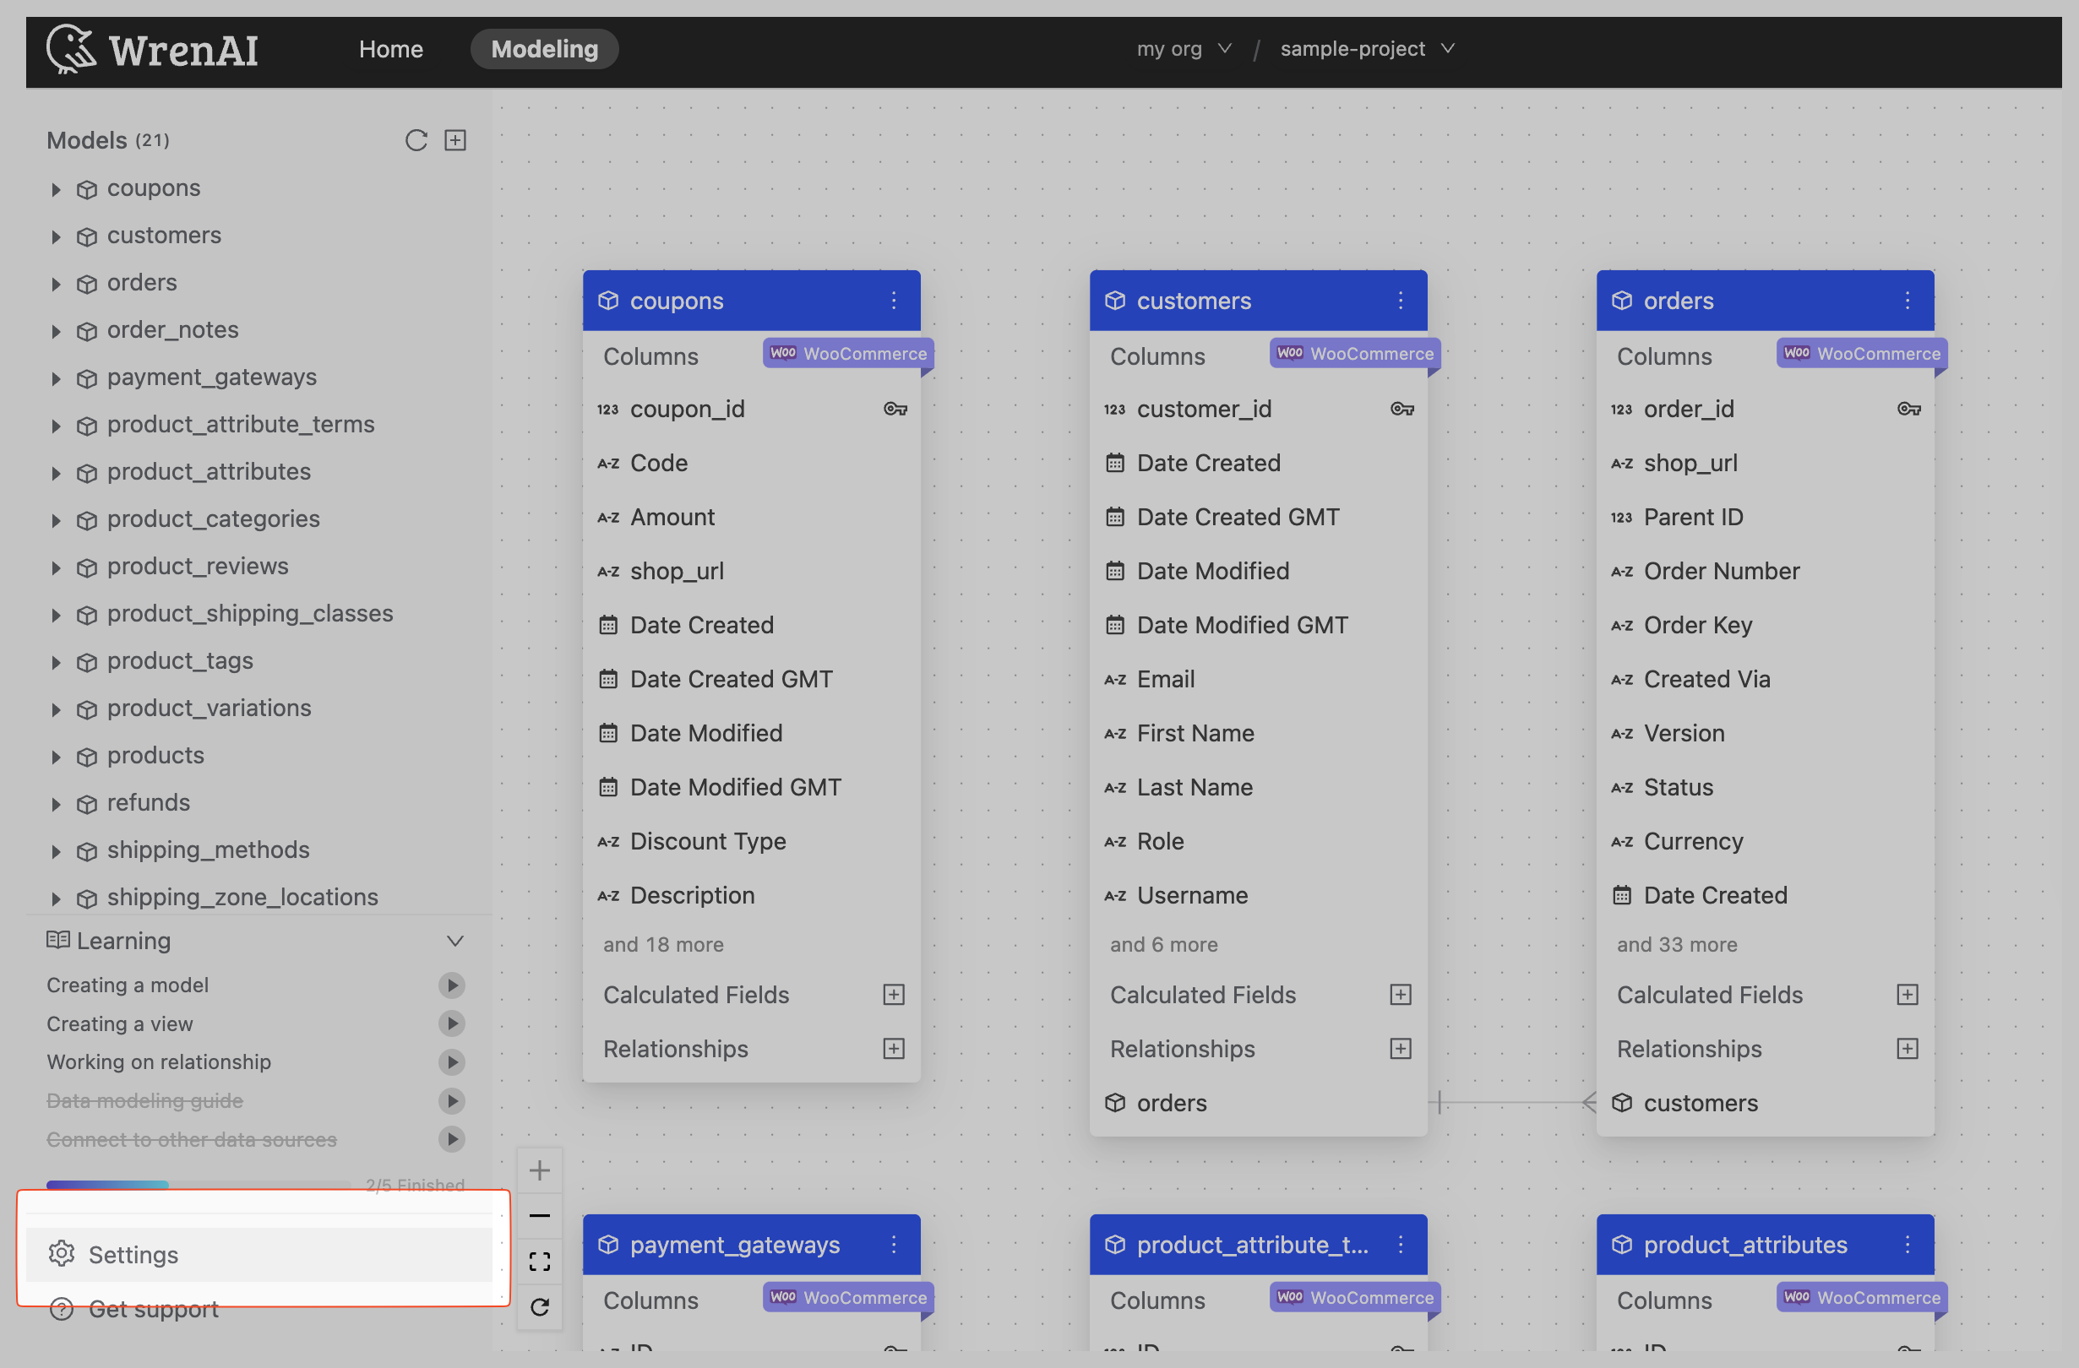Click the sample-project dropdown in top bar
The image size is (2079, 1368).
1364,47
